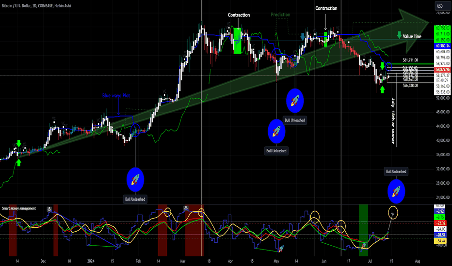Click the green Prediction text
Screen dimensions: 452x266
[x=280, y=15]
